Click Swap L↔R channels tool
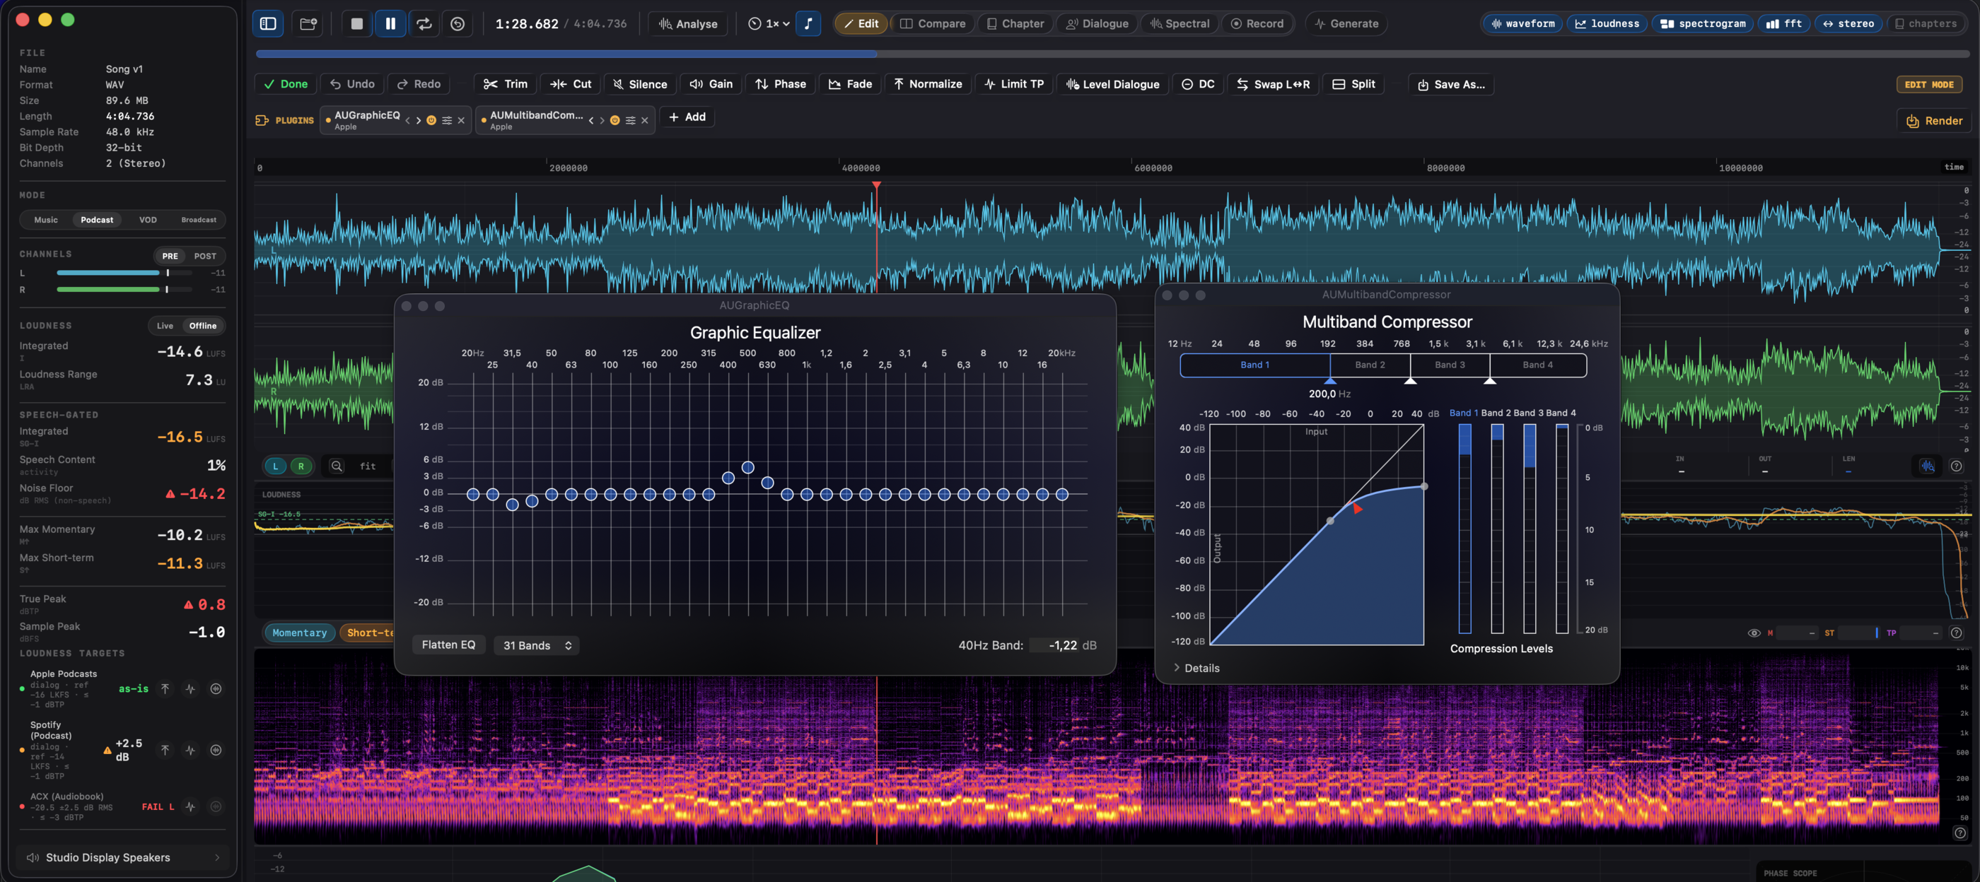 1273,85
